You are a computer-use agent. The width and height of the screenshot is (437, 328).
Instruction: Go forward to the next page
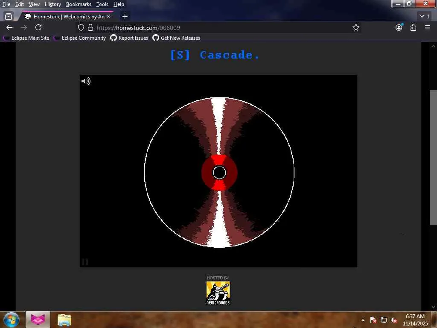pyautogui.click(x=24, y=27)
